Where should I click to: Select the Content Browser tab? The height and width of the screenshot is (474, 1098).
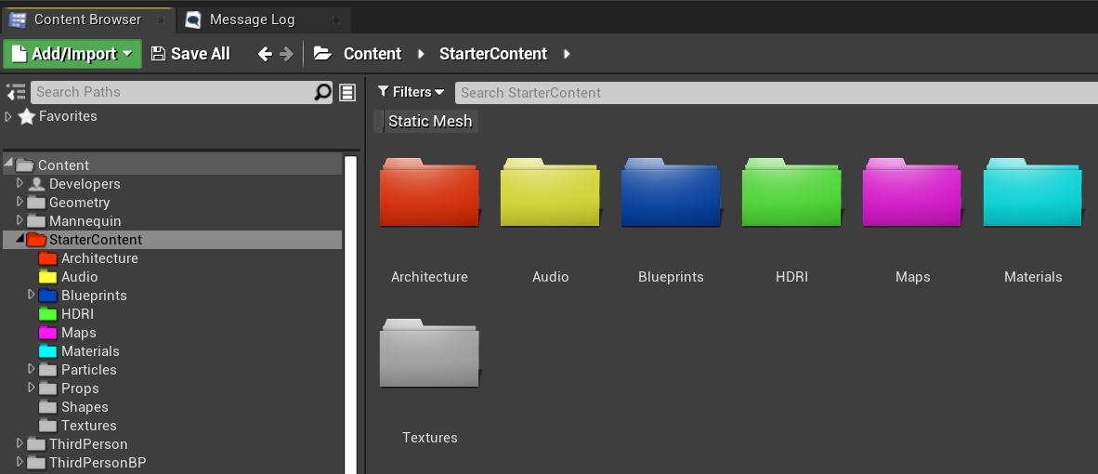(x=87, y=20)
